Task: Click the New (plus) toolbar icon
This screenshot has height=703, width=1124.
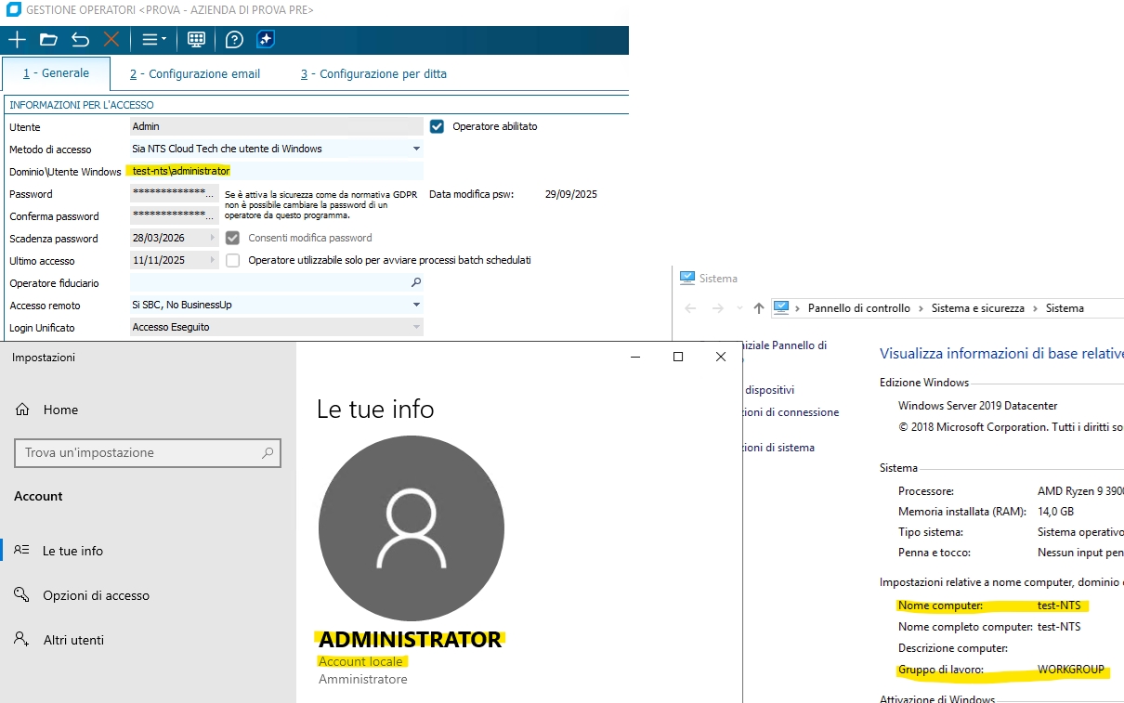Action: pos(17,39)
